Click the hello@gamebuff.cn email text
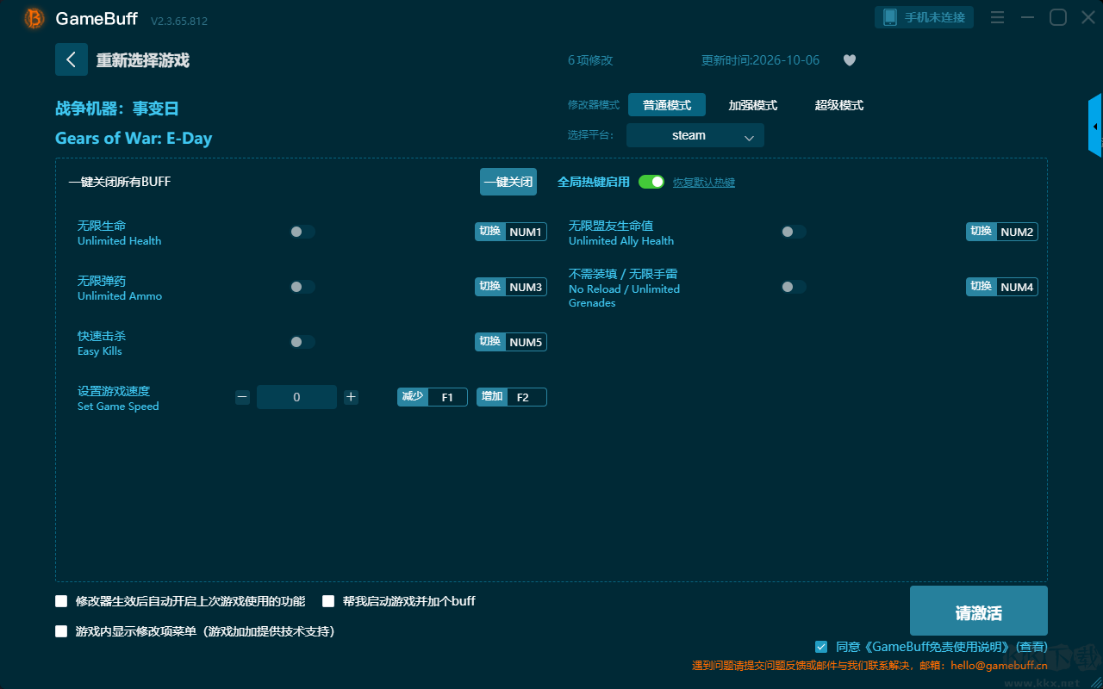The image size is (1103, 689). pyautogui.click(x=1000, y=666)
